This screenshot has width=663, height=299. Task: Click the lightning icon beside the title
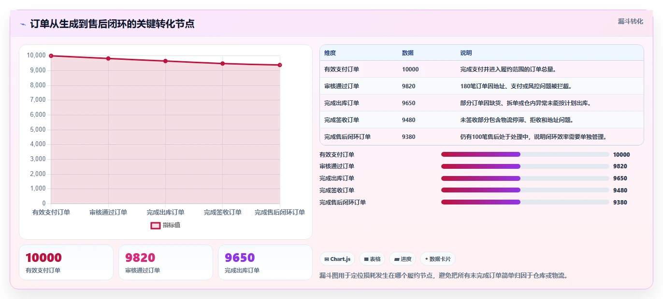tap(23, 24)
